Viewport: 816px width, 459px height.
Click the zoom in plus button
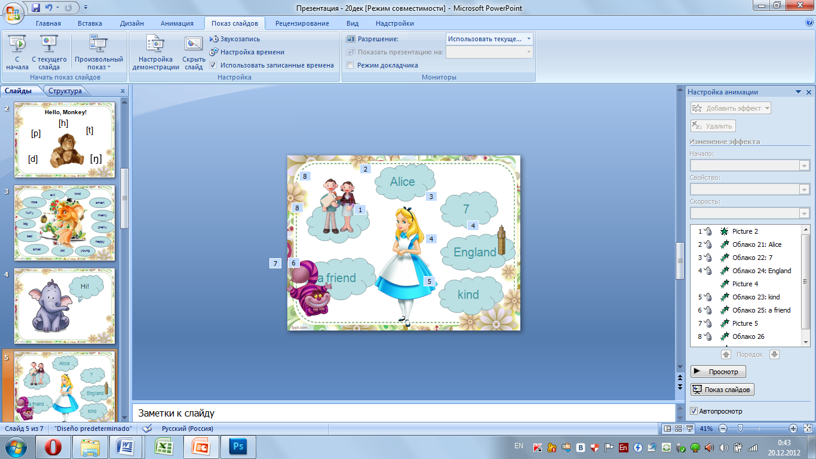[793, 429]
